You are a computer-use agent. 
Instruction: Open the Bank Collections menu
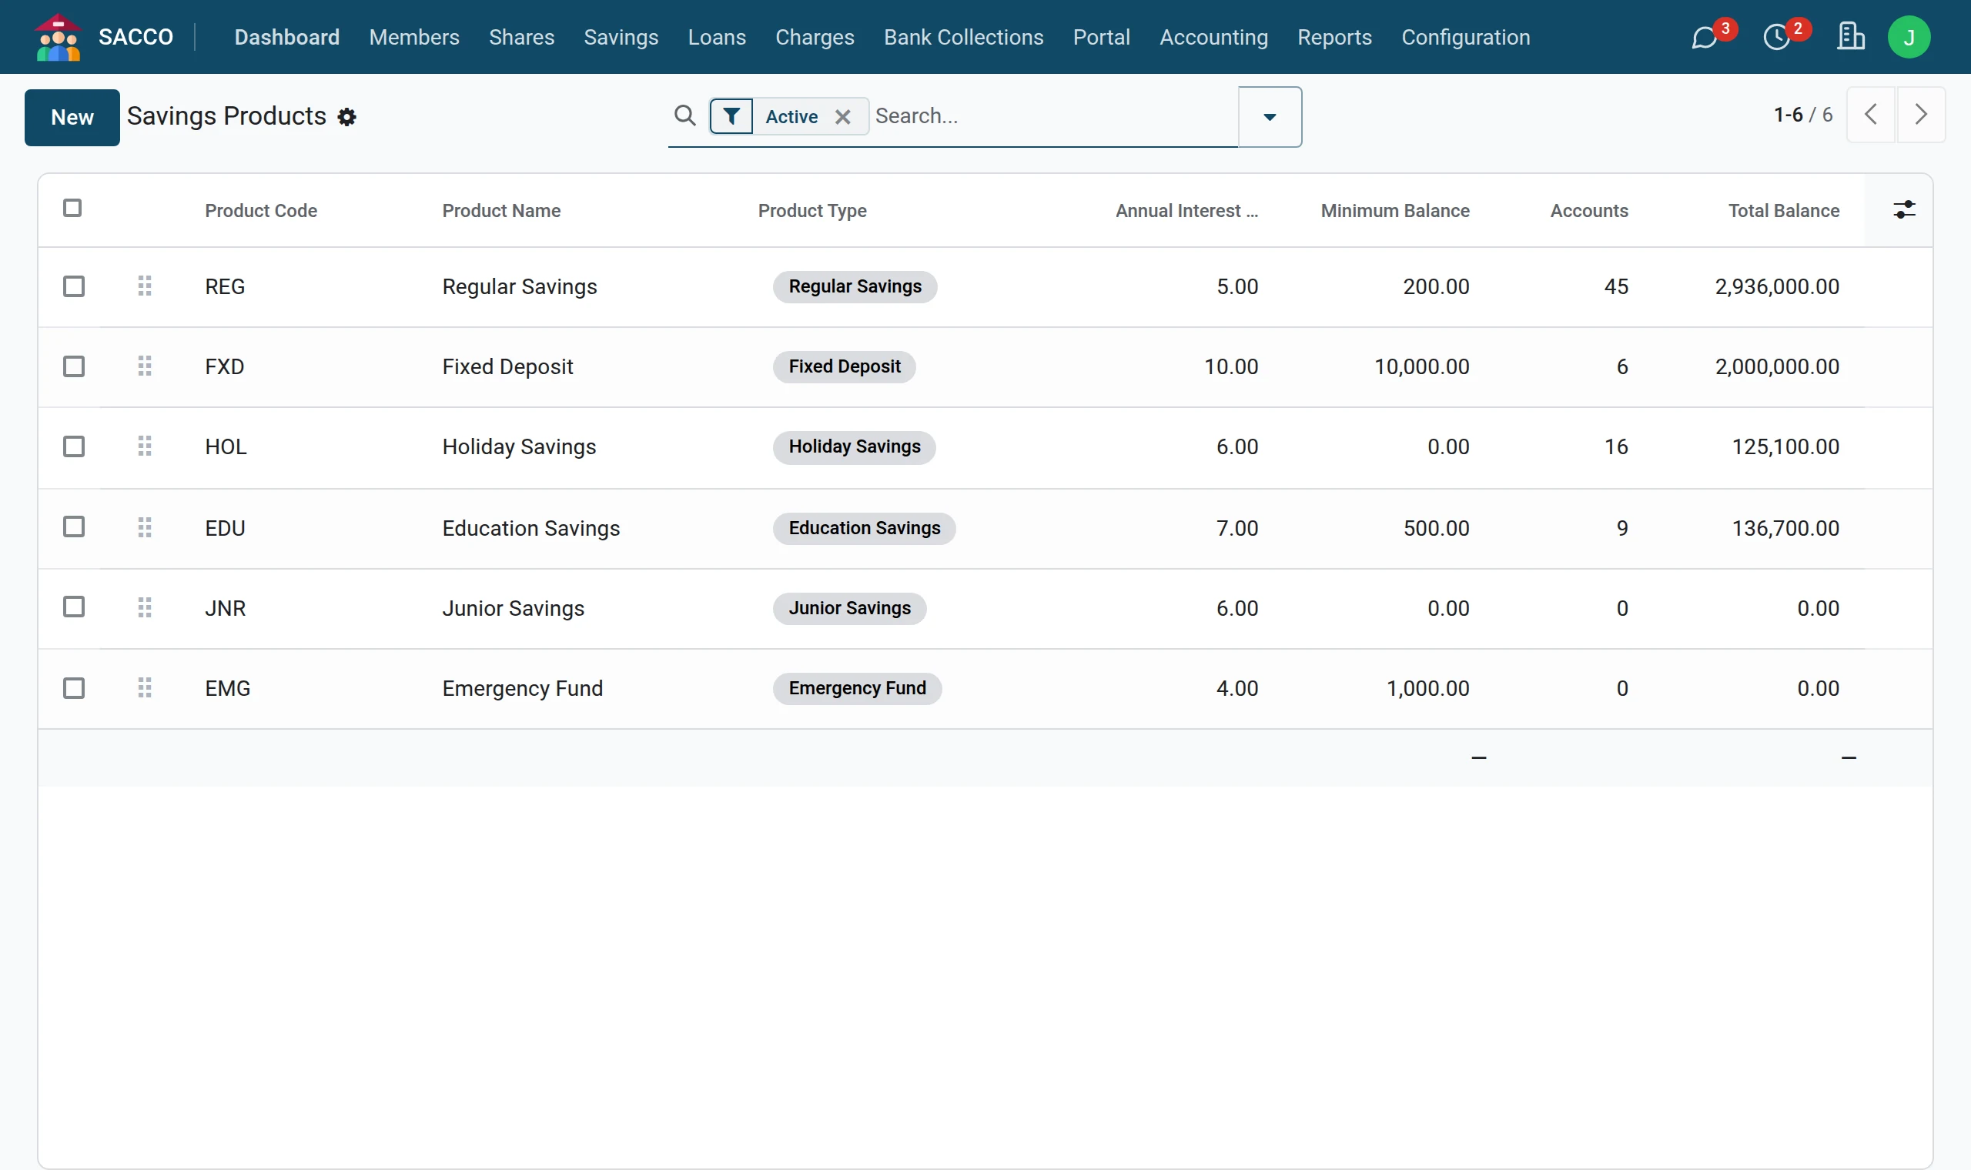(963, 37)
